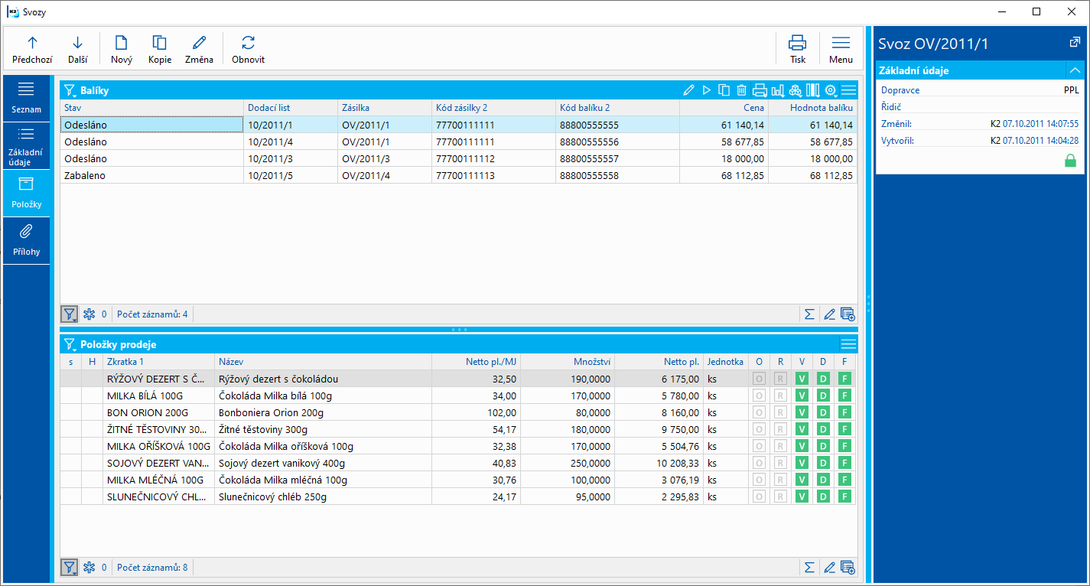
Task: Click the snowflake icon under Položky prodeje
Action: click(x=89, y=568)
